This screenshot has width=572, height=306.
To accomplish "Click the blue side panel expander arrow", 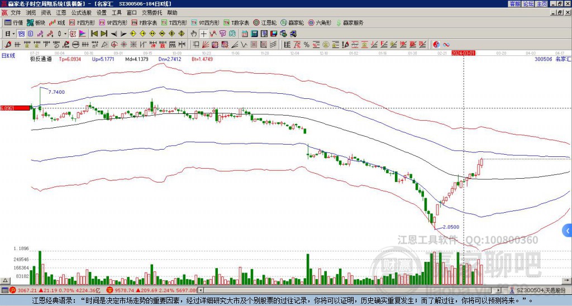I will coord(568,231).
